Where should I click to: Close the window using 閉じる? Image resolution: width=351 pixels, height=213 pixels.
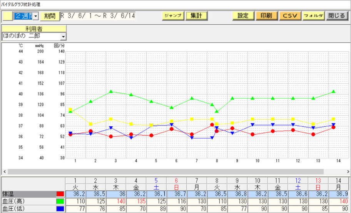(336, 16)
